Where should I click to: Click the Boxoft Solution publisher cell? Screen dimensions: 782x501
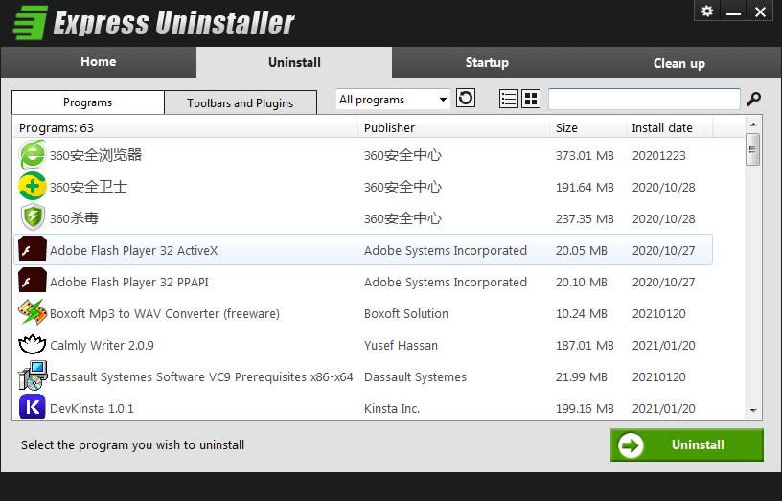tap(406, 313)
